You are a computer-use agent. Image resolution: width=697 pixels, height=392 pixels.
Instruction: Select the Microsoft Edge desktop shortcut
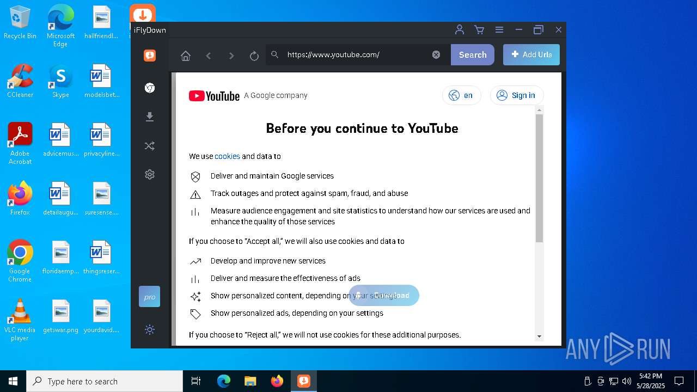60,26
